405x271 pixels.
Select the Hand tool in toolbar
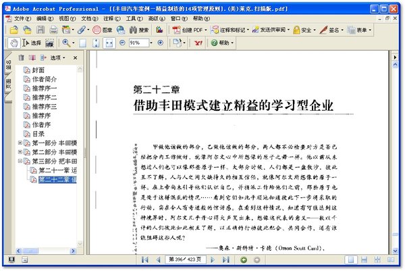pyautogui.click(x=13, y=43)
